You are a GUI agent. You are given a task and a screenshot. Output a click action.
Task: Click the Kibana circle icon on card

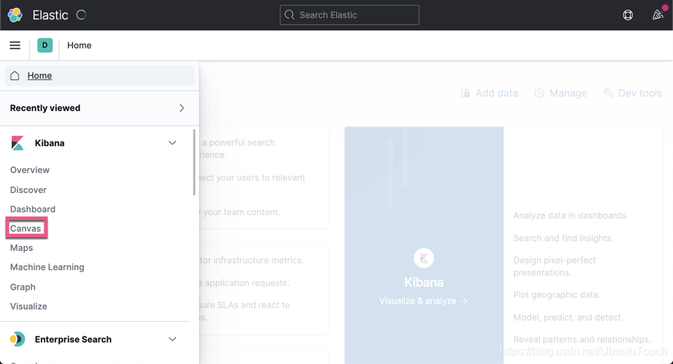424,259
